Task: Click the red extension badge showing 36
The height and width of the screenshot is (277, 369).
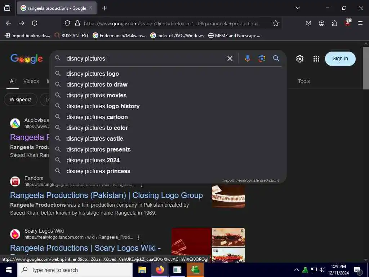Action: (x=348, y=22)
